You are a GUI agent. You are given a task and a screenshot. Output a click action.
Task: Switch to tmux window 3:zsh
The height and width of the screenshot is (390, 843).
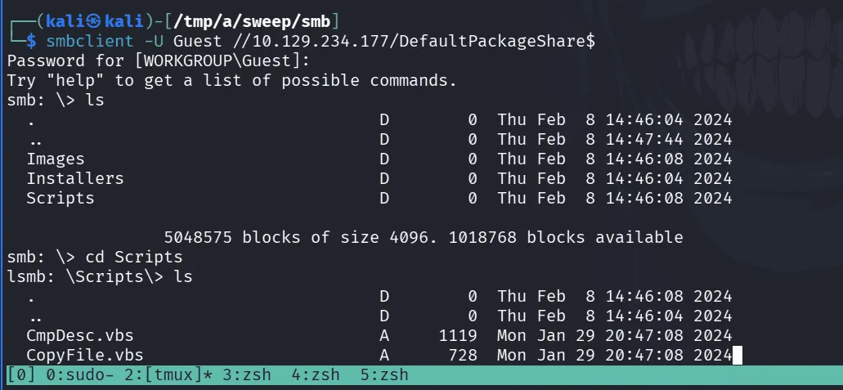pos(246,375)
